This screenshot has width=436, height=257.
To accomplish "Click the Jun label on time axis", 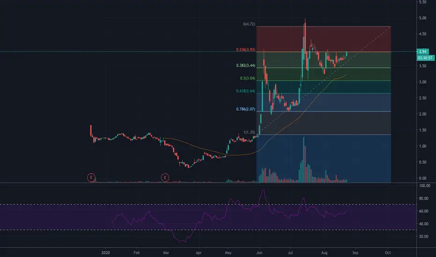I will 259,252.
